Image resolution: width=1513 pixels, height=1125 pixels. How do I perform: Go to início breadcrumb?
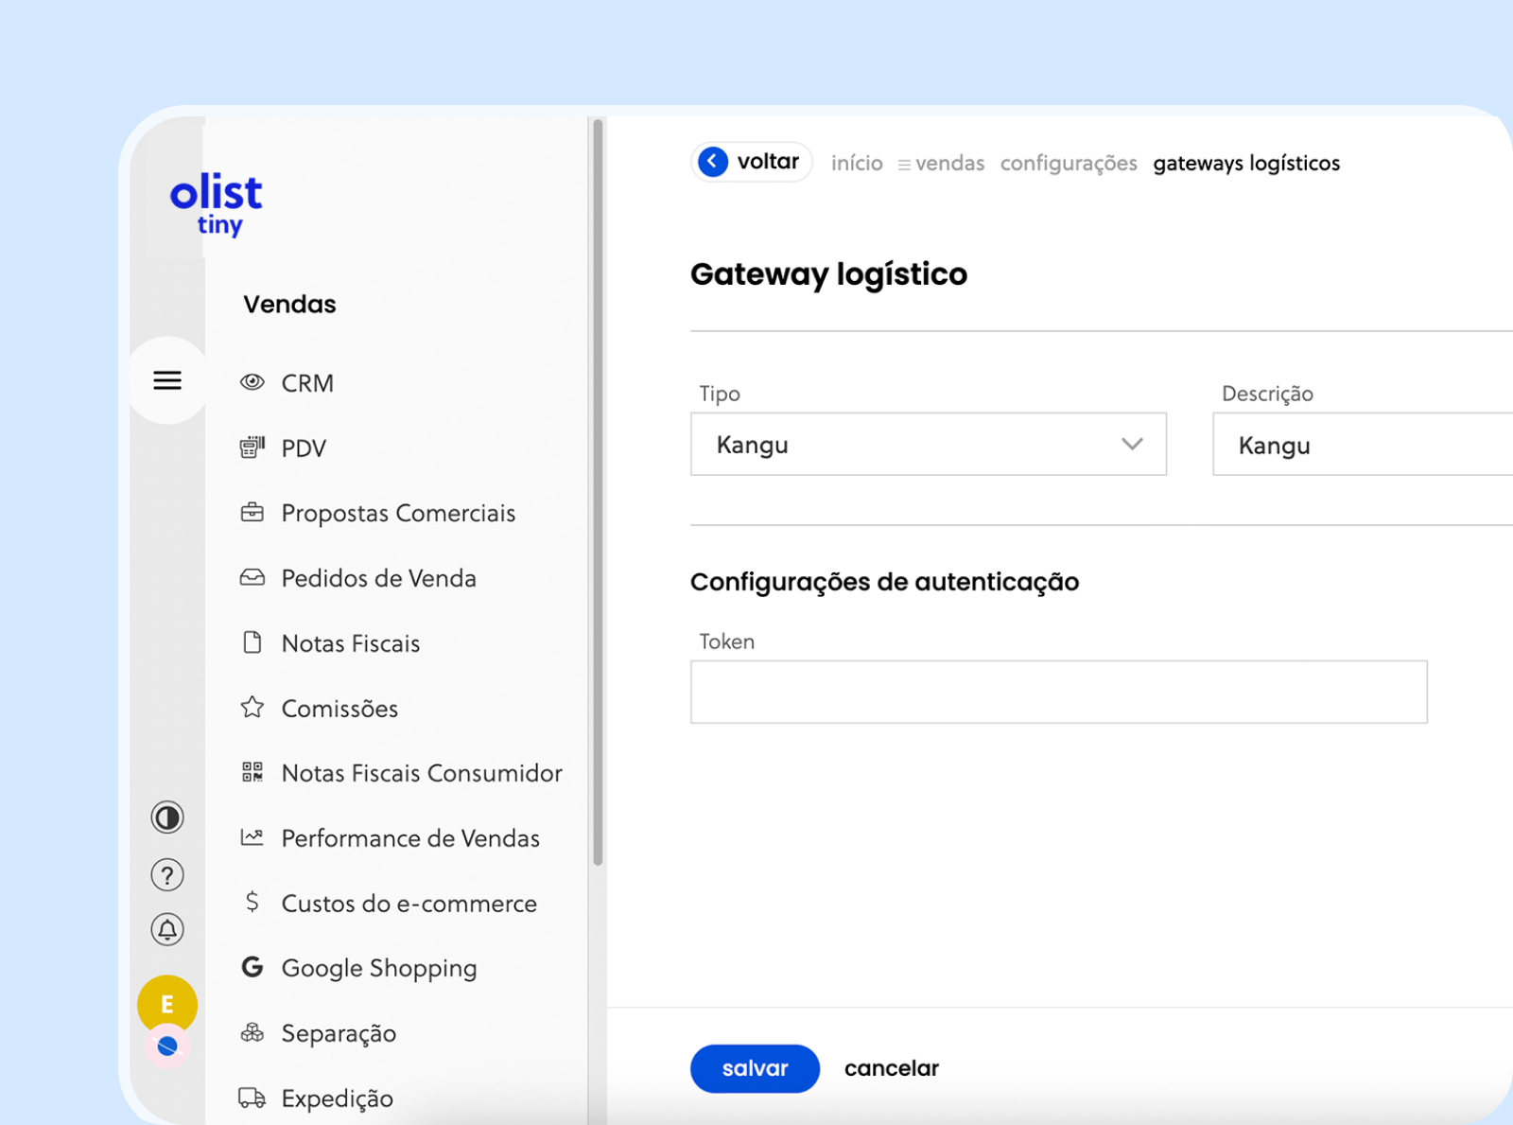857,164
